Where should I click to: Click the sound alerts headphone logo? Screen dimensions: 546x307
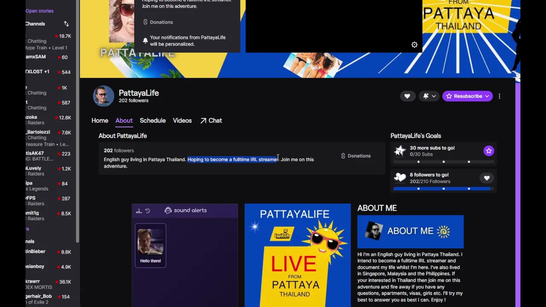tap(168, 210)
